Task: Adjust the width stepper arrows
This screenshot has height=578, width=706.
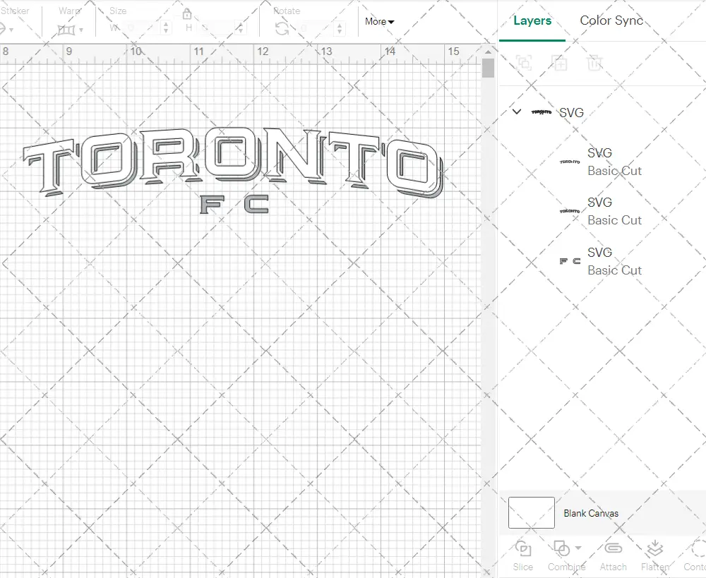Action: 166,28
